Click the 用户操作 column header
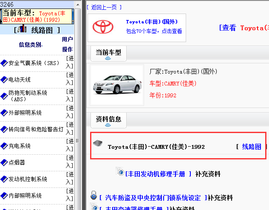This screenshot has height=210, width=269. [x=68, y=45]
